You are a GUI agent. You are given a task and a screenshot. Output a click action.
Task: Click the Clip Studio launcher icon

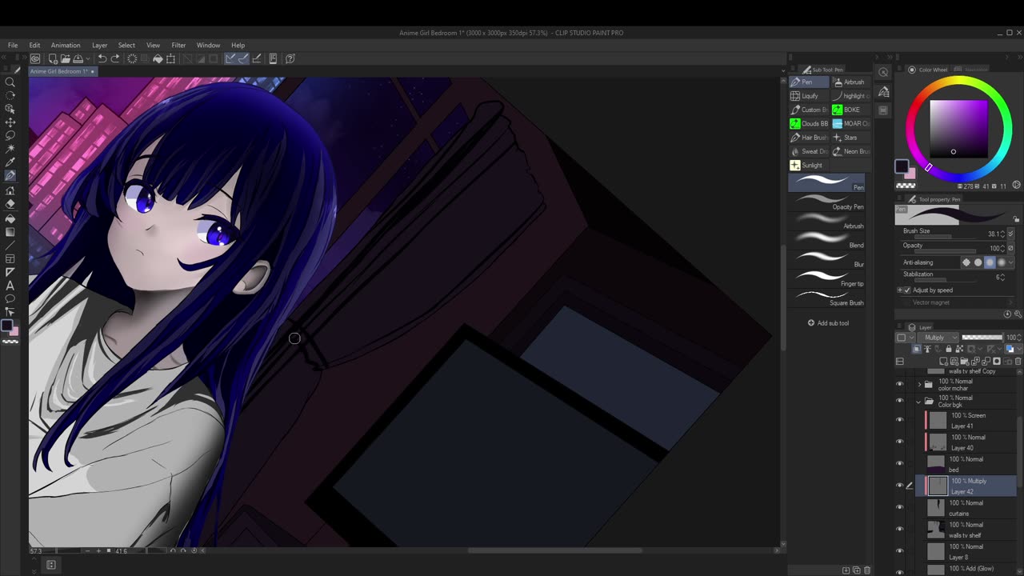click(x=35, y=58)
